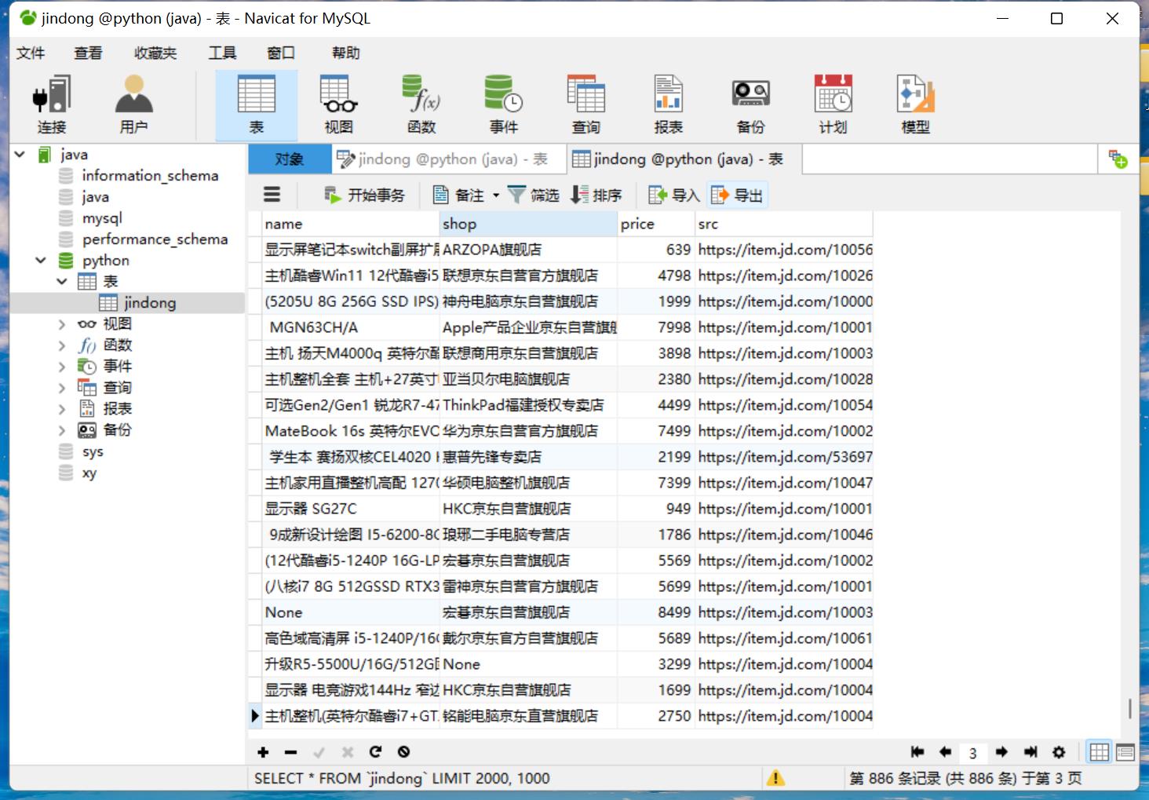1149x800 pixels.
Task: Click the 备注 memo button
Action: (x=460, y=195)
